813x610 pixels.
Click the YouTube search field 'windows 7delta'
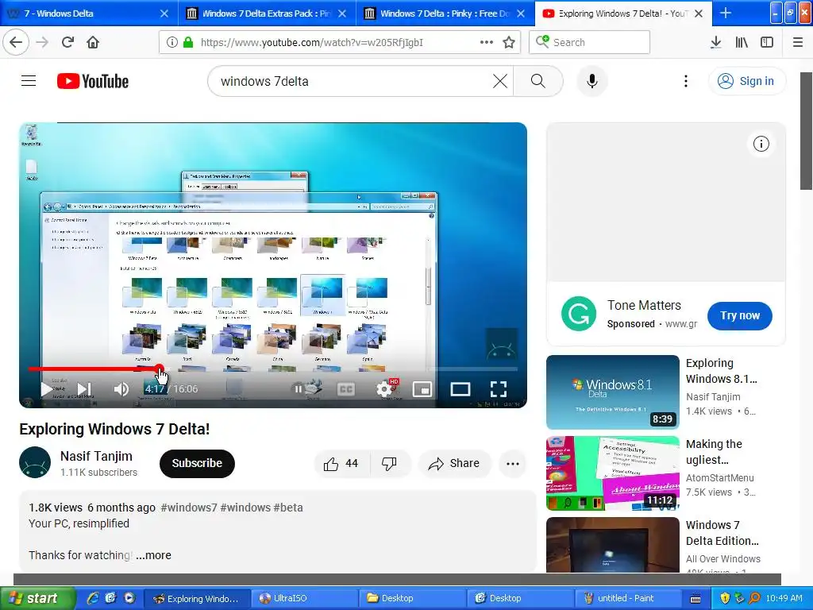click(353, 82)
